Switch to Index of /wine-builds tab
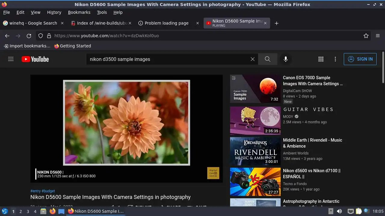The image size is (385, 216). point(101,23)
